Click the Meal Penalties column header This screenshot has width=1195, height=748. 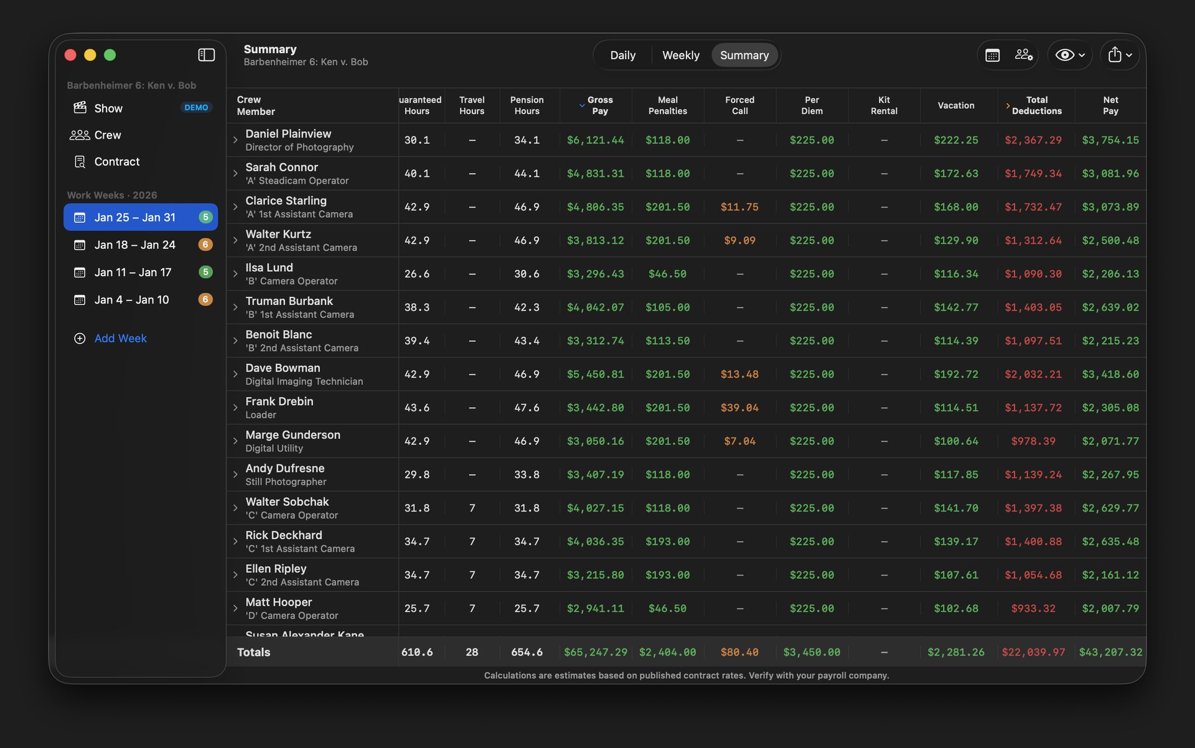667,105
